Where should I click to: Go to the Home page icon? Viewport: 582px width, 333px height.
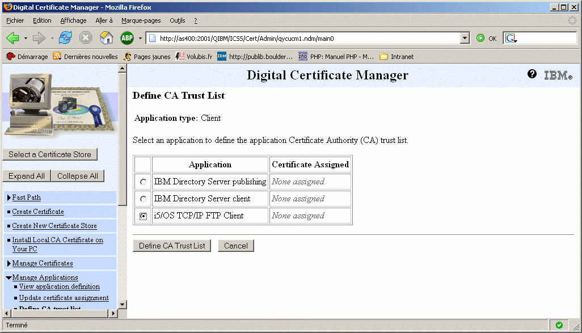tap(107, 38)
